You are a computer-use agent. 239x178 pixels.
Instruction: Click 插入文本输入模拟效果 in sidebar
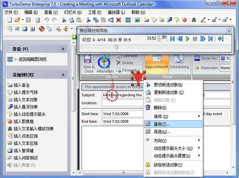click(30, 129)
